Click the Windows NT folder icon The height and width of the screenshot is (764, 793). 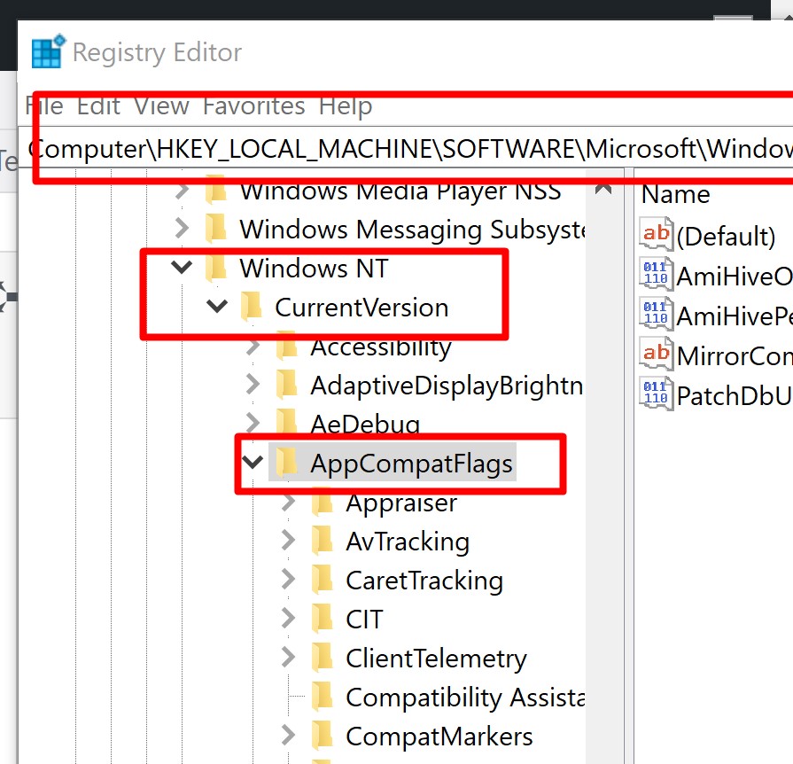(x=215, y=268)
